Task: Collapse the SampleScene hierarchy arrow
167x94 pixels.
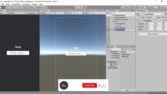Action: (x=111, y=15)
